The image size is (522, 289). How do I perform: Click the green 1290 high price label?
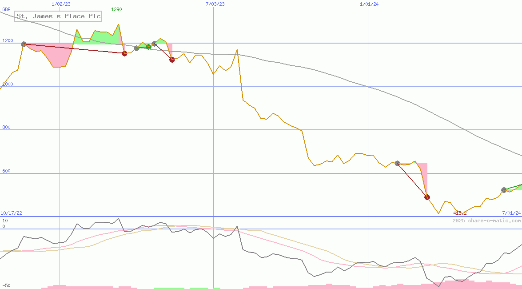[116, 9]
